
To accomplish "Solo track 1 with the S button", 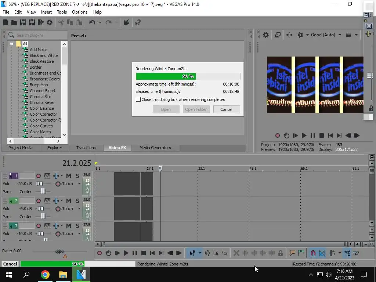I will 77,176.
